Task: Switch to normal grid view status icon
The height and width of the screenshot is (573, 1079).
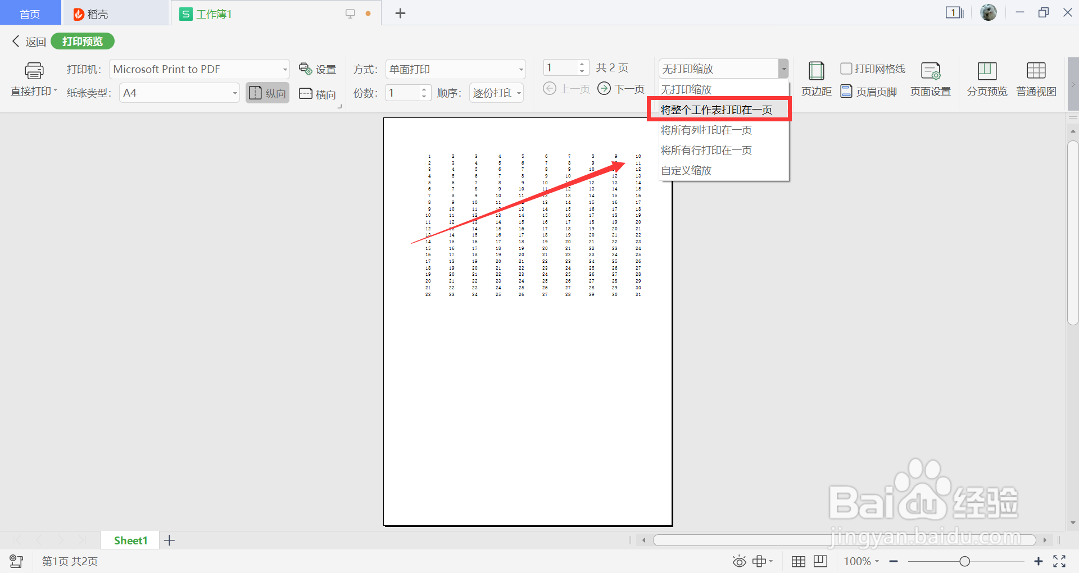Action: click(x=798, y=561)
